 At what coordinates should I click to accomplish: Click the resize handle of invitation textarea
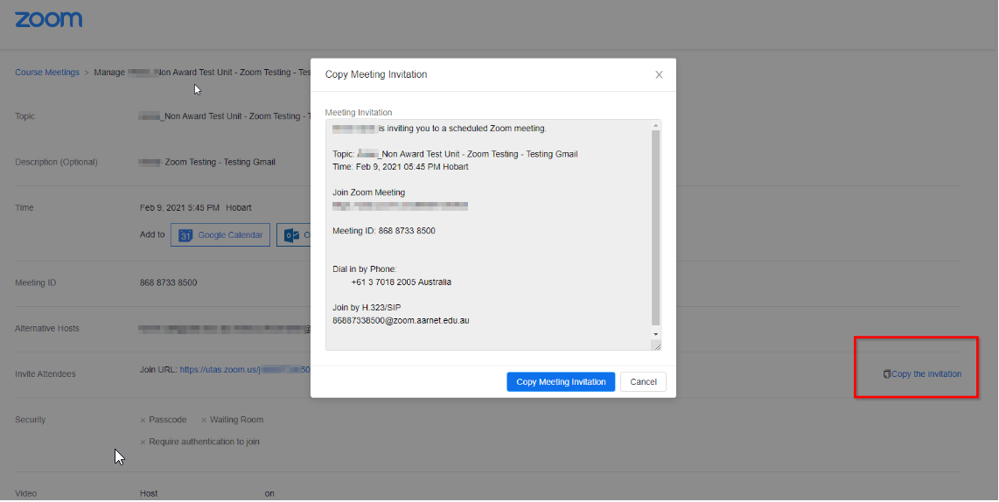pos(656,345)
